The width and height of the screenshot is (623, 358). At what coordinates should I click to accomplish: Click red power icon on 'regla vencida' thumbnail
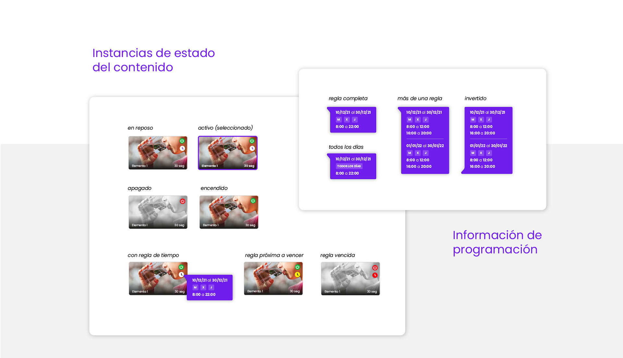click(375, 268)
